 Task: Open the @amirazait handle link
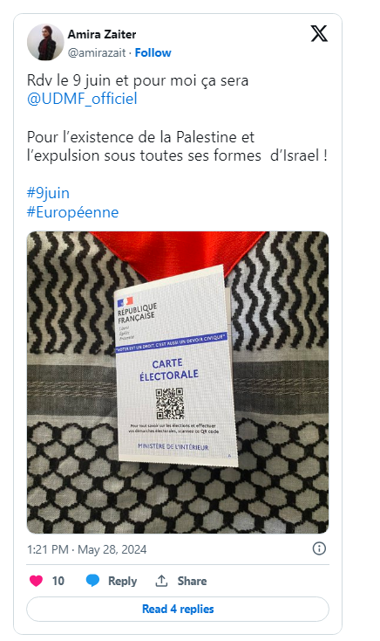(97, 52)
